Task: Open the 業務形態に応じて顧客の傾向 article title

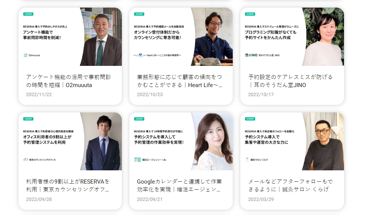Action: click(x=179, y=81)
